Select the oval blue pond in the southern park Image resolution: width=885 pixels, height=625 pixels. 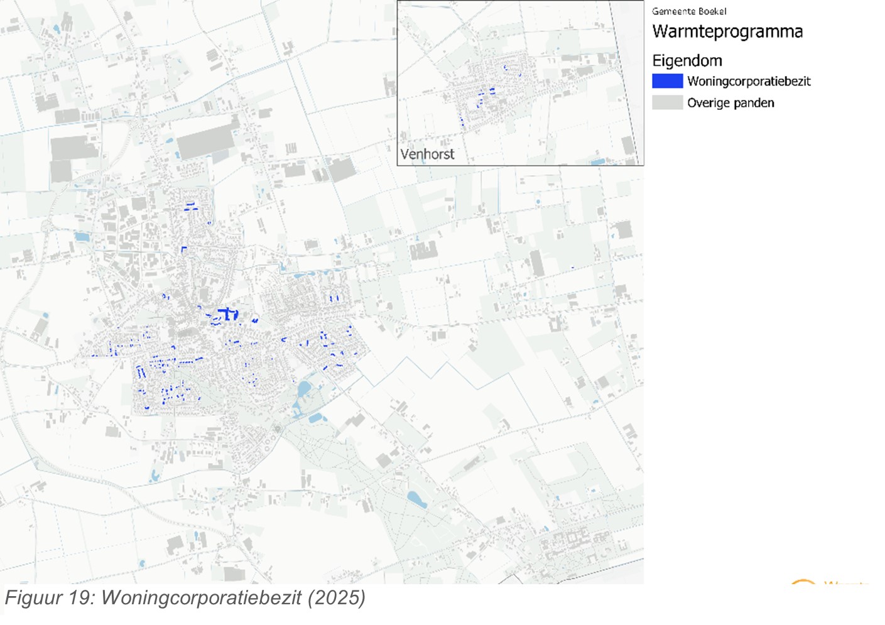(417, 500)
